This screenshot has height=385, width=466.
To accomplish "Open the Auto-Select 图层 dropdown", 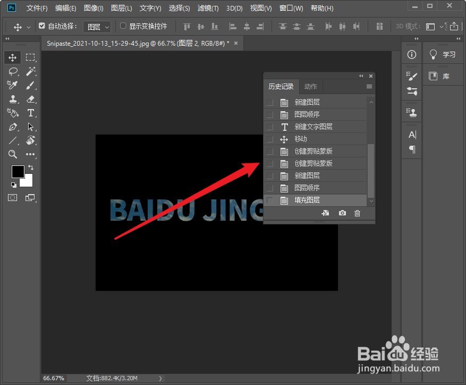I will coord(97,27).
